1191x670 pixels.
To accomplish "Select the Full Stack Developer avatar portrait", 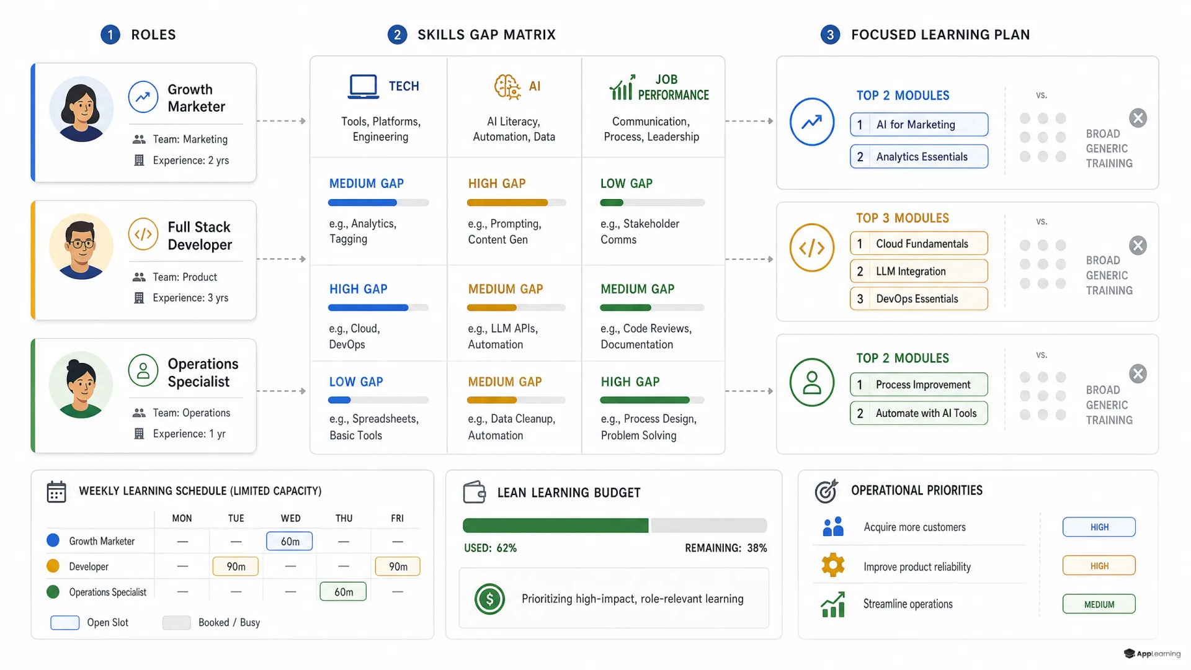I will 81,246.
